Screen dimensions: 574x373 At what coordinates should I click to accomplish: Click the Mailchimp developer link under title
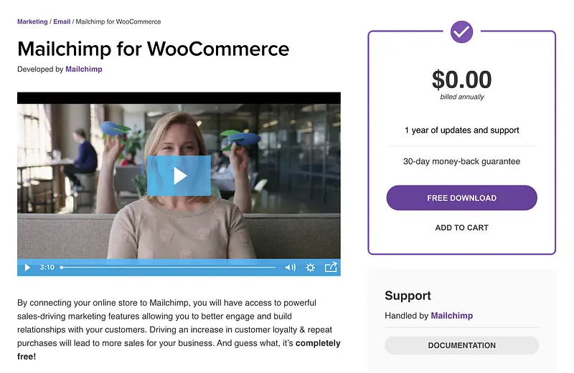[84, 69]
